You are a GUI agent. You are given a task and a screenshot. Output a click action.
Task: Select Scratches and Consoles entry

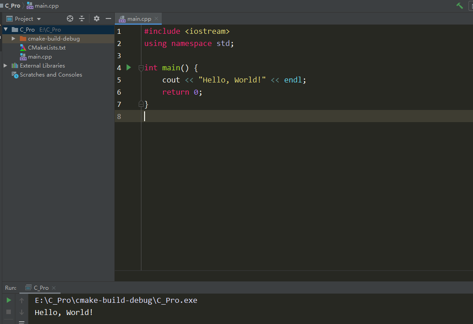[x=51, y=75]
